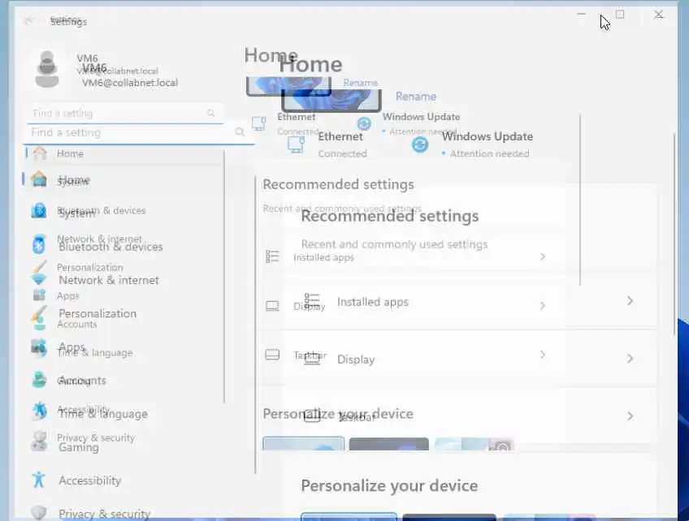The width and height of the screenshot is (689, 521).
Task: Click the larger bold Ethernet status text
Action: click(340, 136)
